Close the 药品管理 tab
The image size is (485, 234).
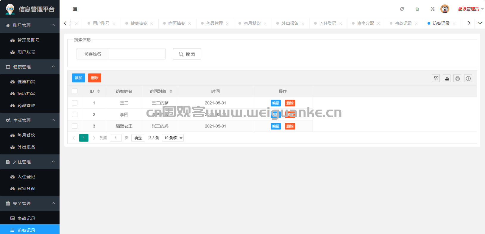pyautogui.click(x=227, y=23)
